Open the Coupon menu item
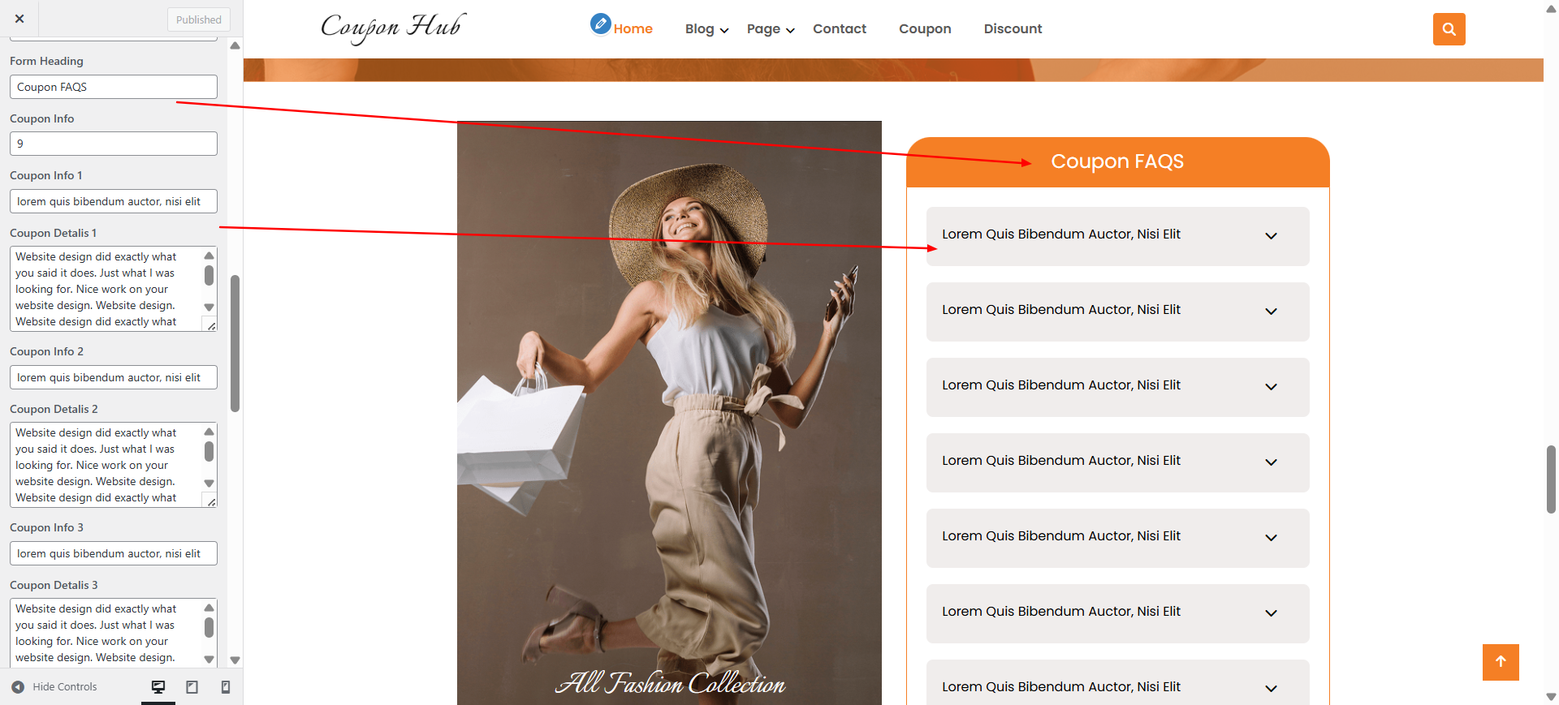The width and height of the screenshot is (1559, 705). pos(924,29)
